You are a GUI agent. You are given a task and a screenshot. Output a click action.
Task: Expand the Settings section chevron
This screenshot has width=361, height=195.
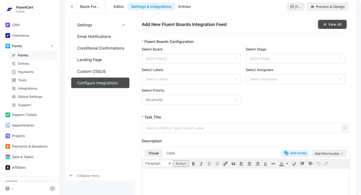123,25
